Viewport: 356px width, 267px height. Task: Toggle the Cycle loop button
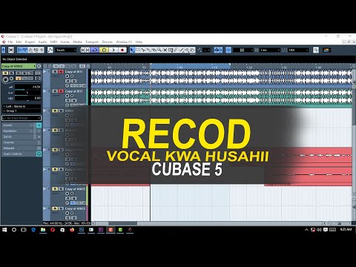95,50
